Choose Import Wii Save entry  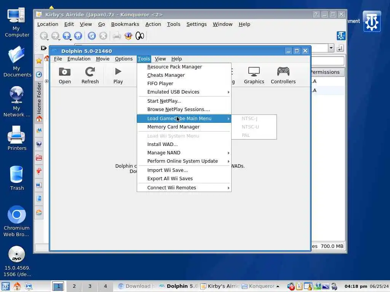coord(184,170)
